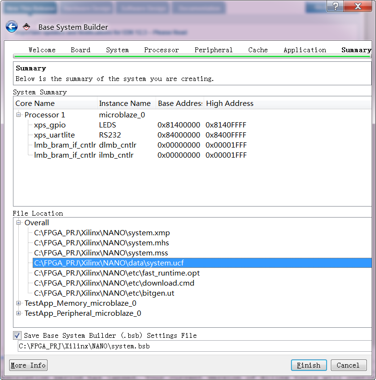Click the back arrow icon
The width and height of the screenshot is (376, 380).
12,27
